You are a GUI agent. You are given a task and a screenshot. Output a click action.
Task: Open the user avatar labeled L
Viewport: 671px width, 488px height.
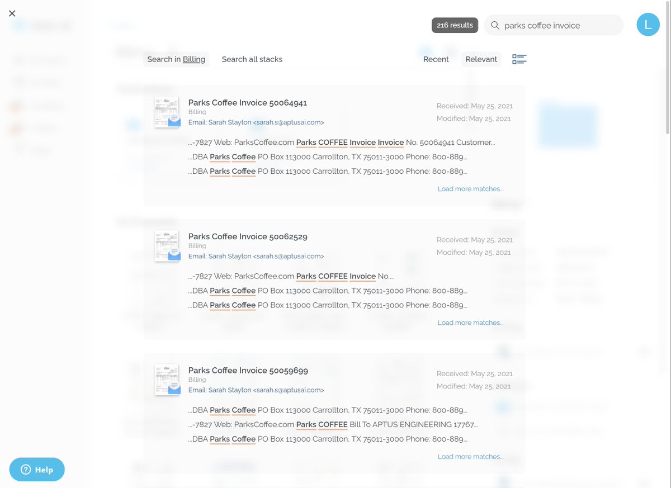(x=648, y=25)
